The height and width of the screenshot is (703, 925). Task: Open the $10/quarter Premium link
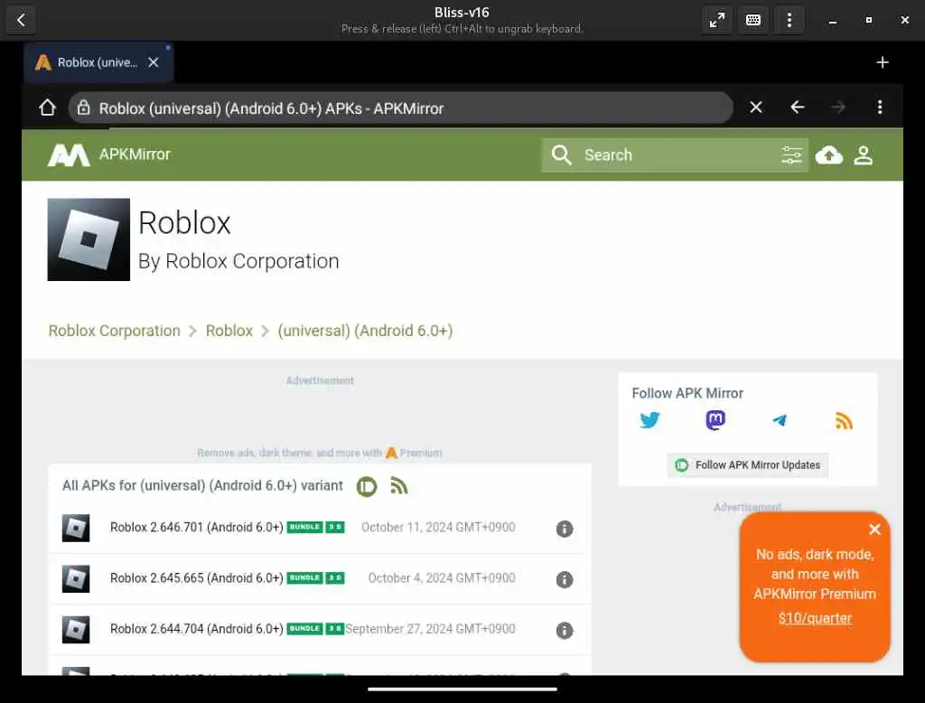pyautogui.click(x=815, y=618)
